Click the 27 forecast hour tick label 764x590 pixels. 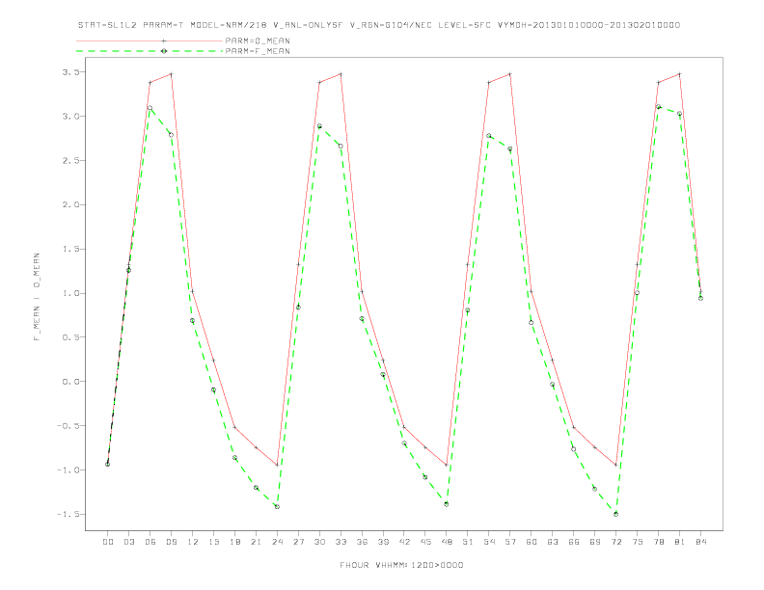tap(298, 542)
